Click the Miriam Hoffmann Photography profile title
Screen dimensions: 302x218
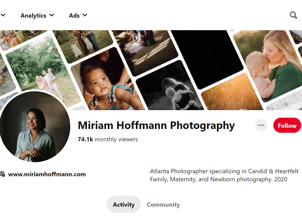156,125
